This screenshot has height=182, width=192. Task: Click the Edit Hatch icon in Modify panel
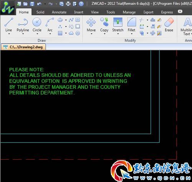click(x=159, y=33)
